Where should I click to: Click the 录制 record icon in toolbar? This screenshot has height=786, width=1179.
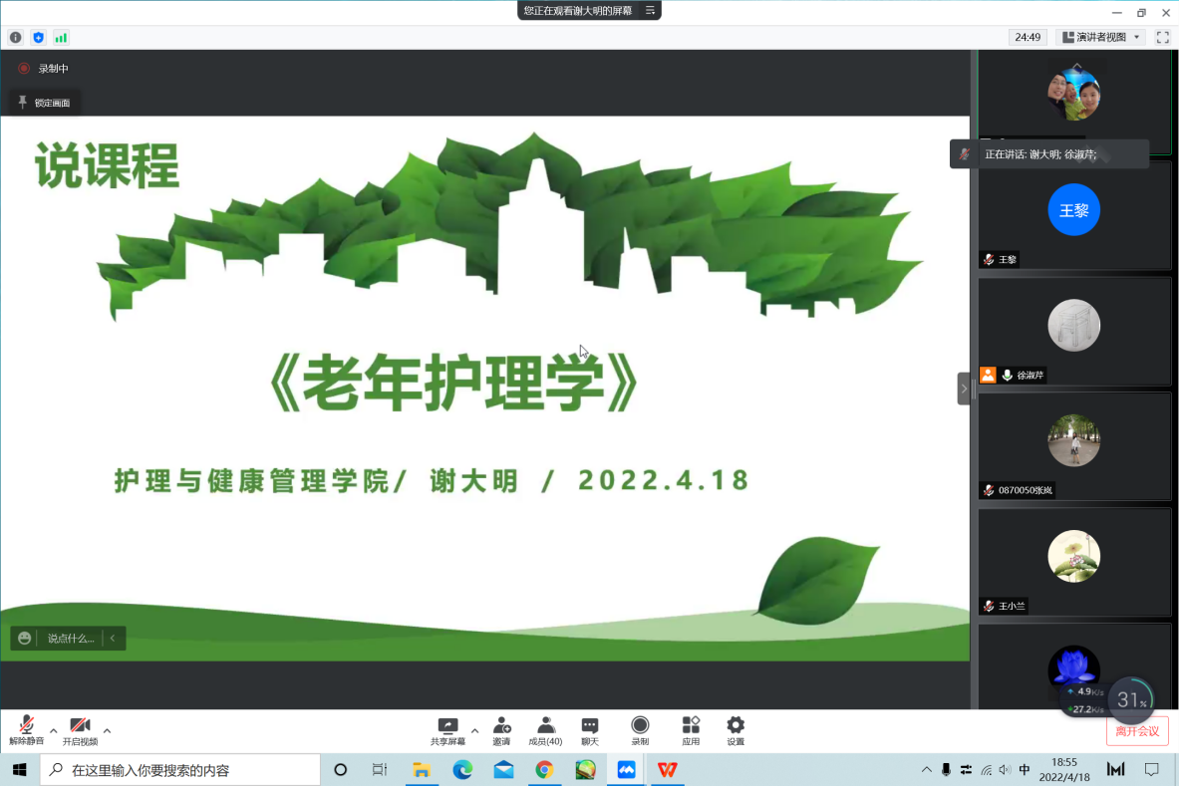(x=640, y=730)
